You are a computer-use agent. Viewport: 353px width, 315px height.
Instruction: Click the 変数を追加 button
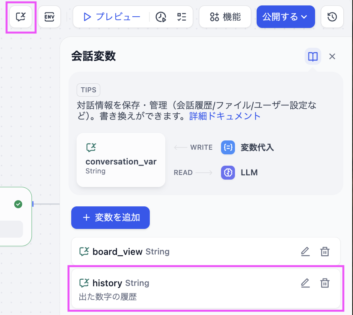pyautogui.click(x=110, y=218)
